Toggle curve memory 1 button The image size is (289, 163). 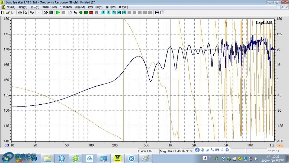[x=103, y=12]
